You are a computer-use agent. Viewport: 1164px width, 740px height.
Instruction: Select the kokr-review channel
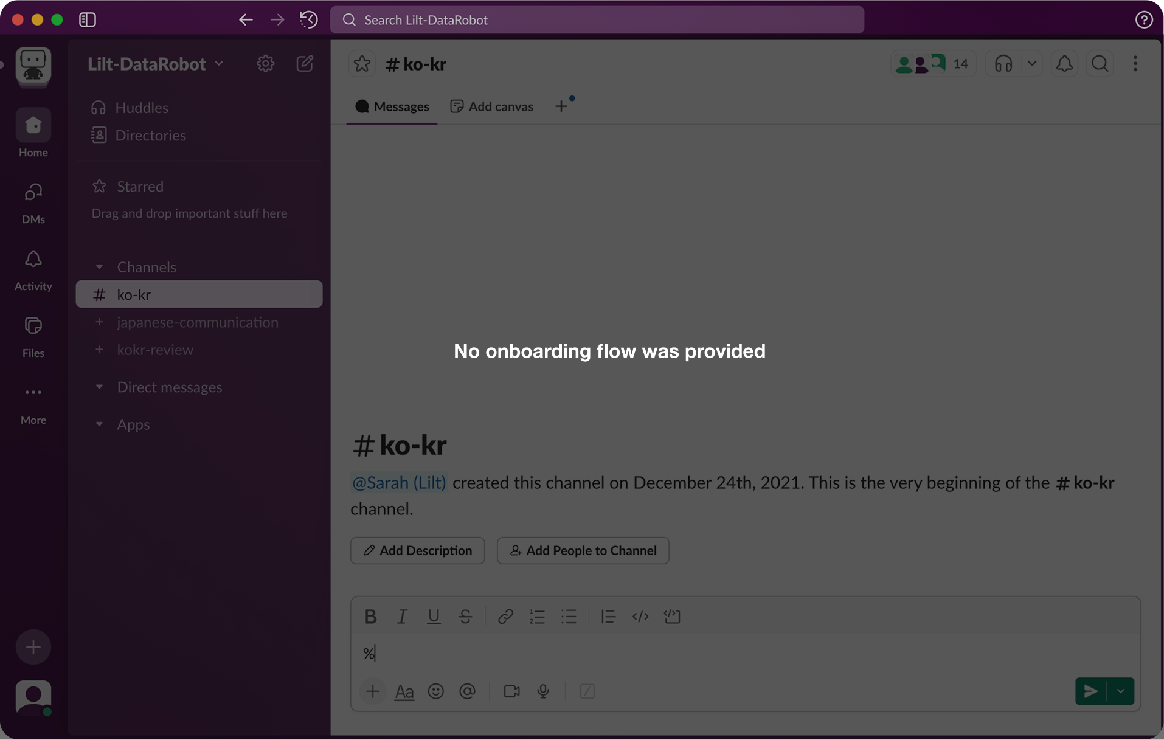click(199, 350)
